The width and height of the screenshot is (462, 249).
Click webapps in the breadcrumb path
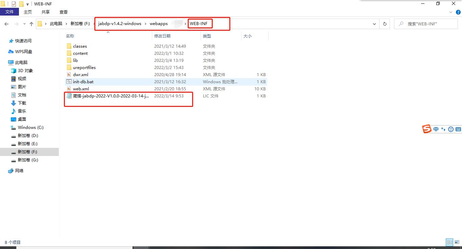tap(159, 24)
